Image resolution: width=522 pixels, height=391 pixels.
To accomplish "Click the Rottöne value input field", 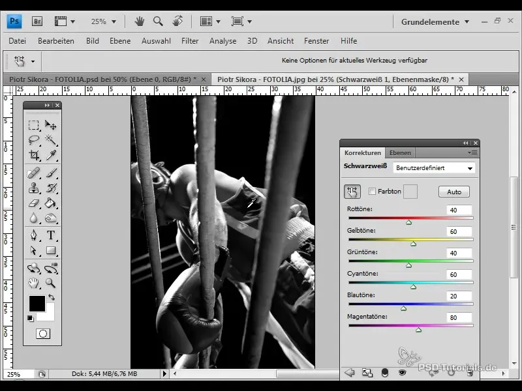I will 459,210.
